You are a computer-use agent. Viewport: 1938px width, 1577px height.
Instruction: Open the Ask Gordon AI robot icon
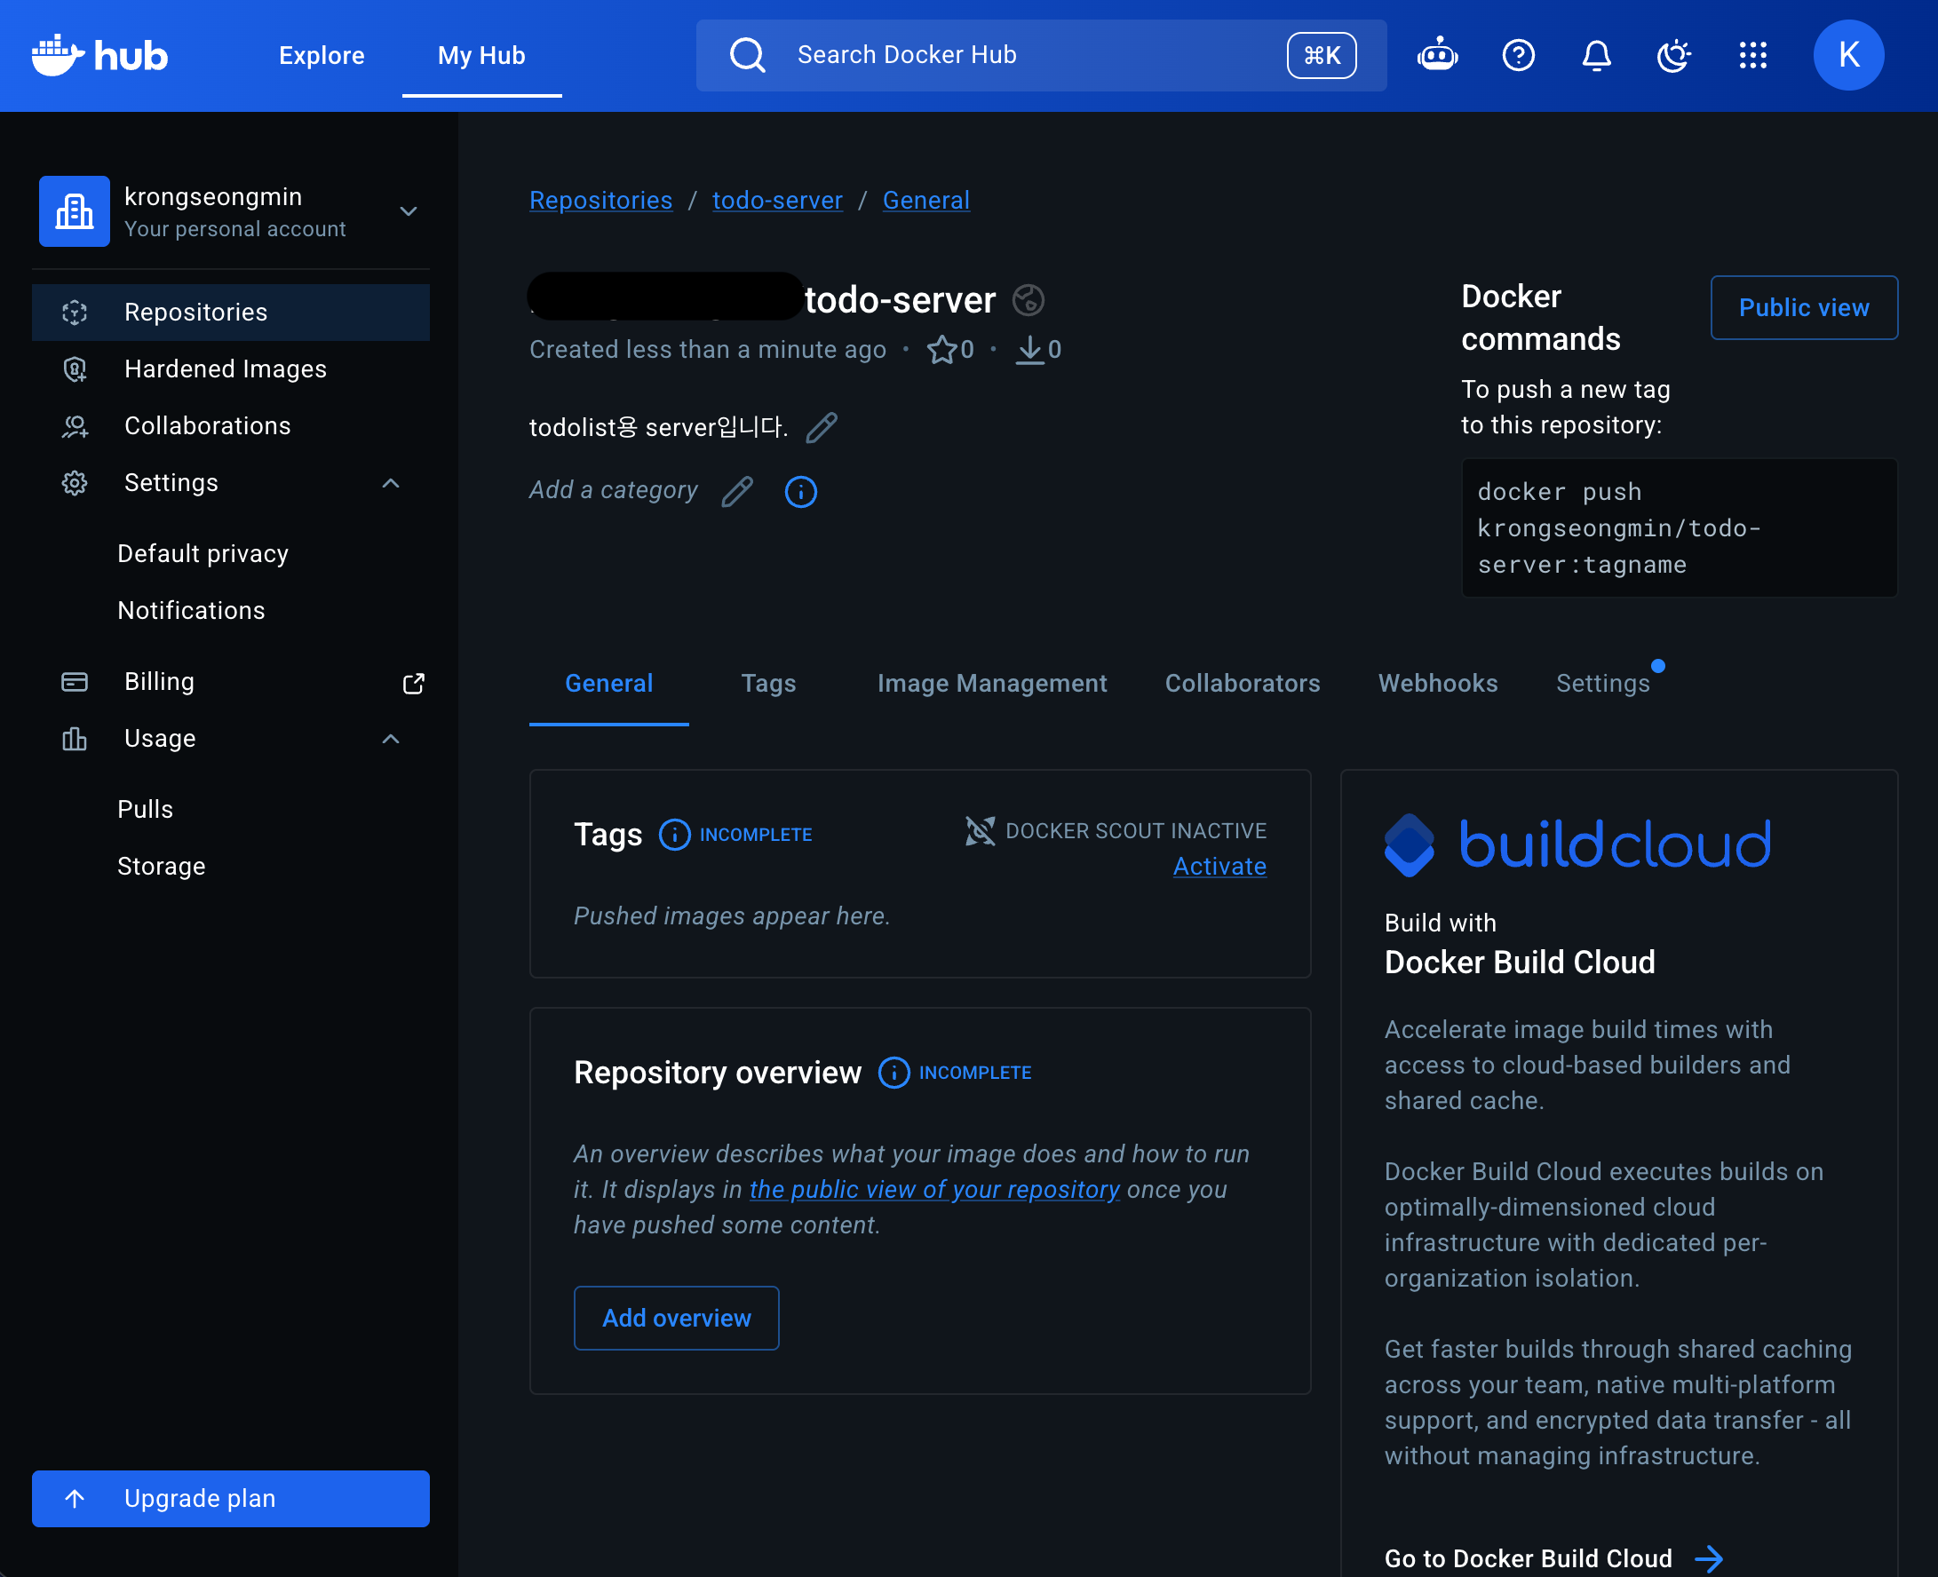tap(1437, 55)
